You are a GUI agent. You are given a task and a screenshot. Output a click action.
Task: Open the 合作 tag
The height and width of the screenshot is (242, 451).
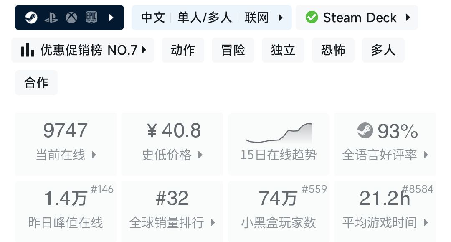coord(36,83)
